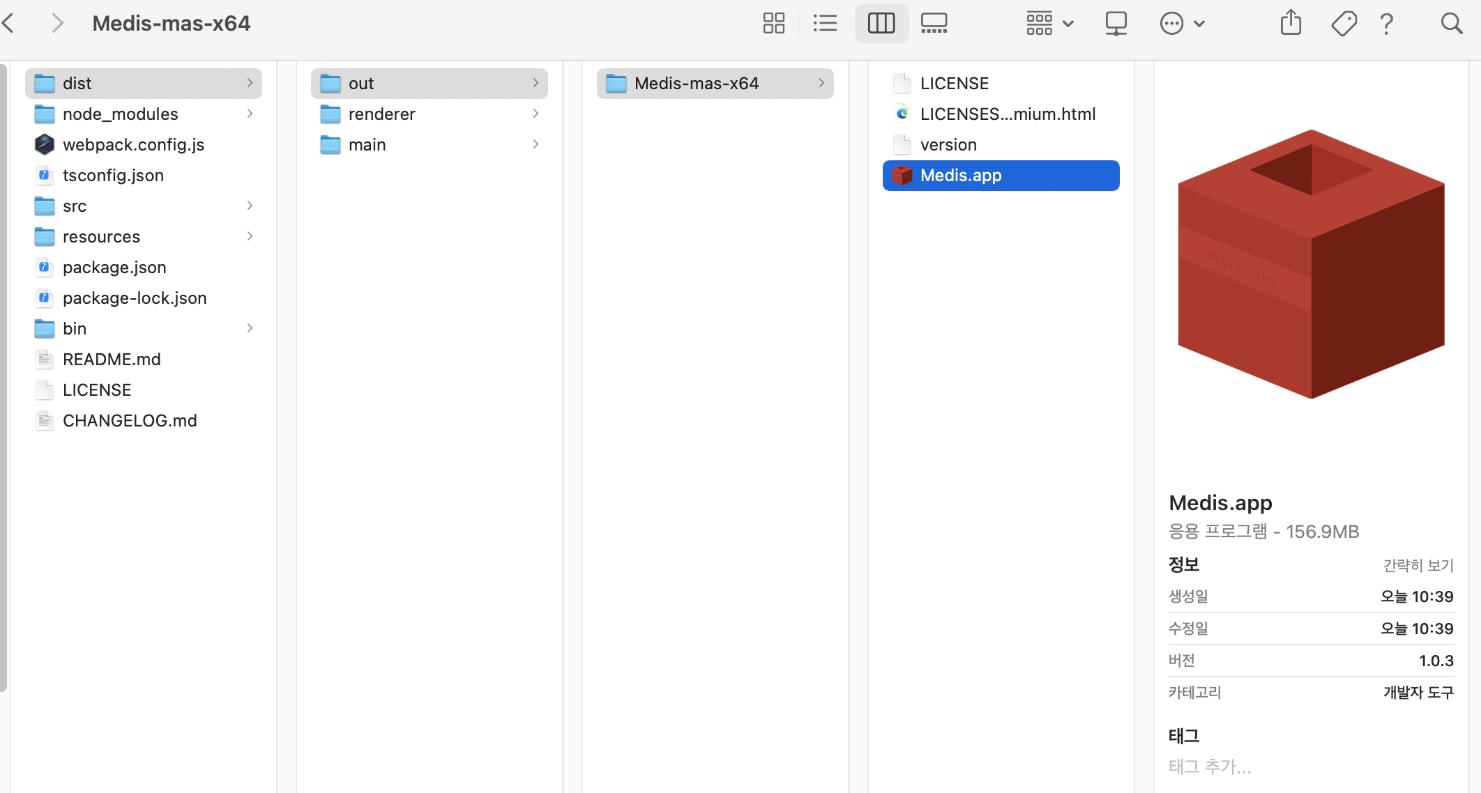The image size is (1481, 793).
Task: Open the Finder search icon
Action: 1451,23
